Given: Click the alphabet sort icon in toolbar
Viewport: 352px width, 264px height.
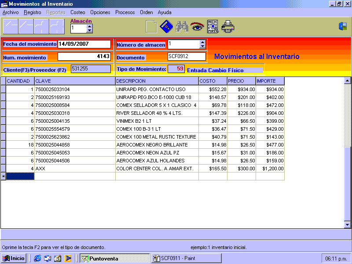Looking at the screenshot, I should [x=213, y=27].
